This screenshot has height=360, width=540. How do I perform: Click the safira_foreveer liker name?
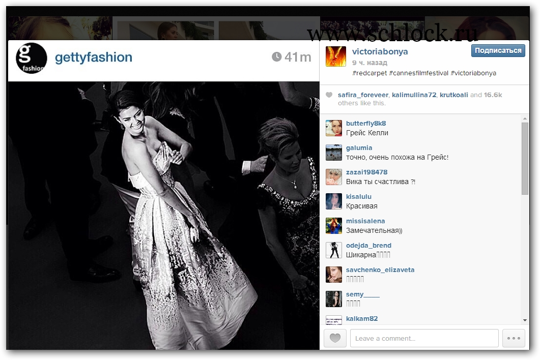[x=363, y=95]
